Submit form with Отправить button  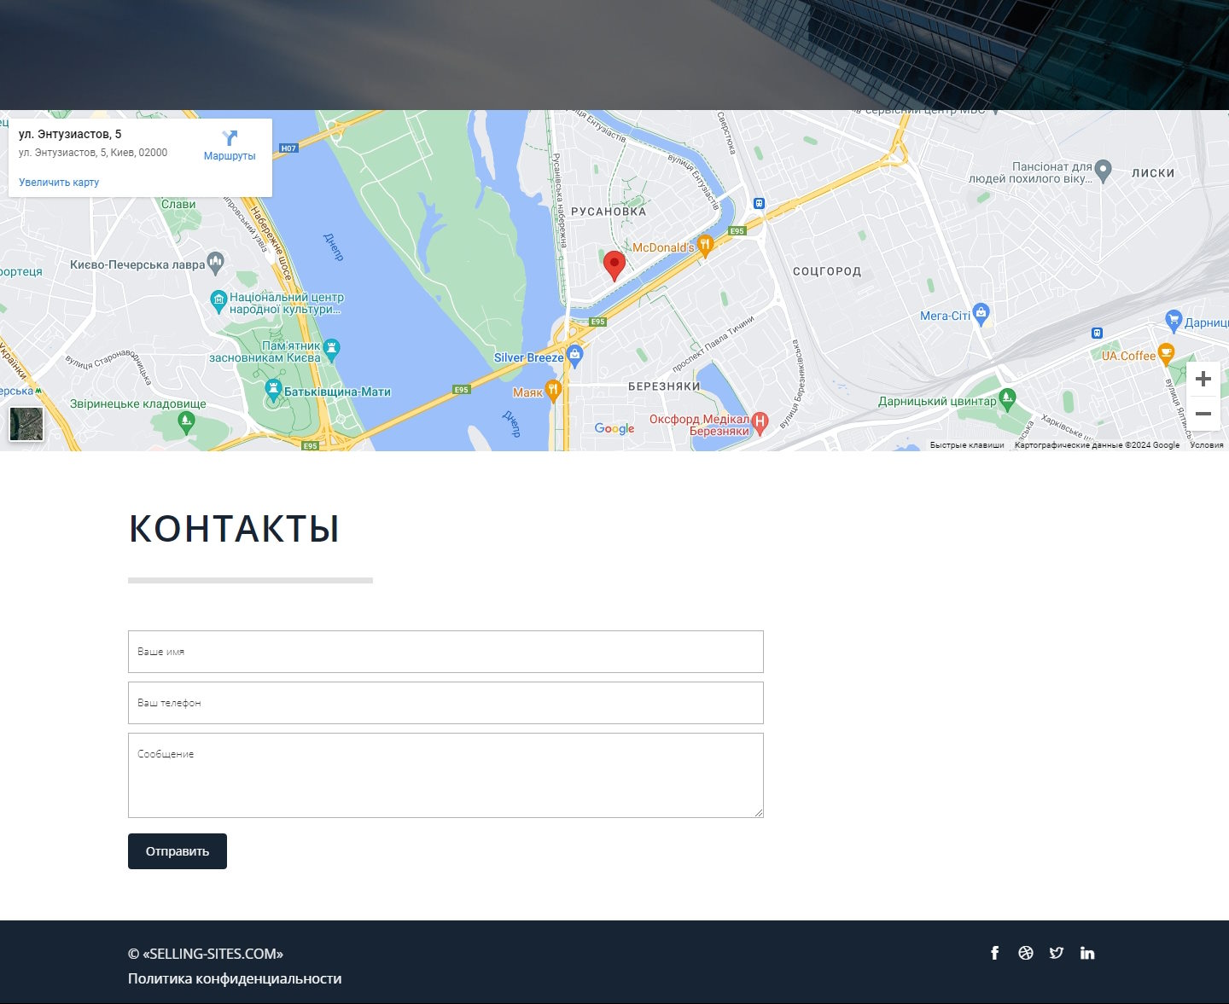(x=178, y=851)
